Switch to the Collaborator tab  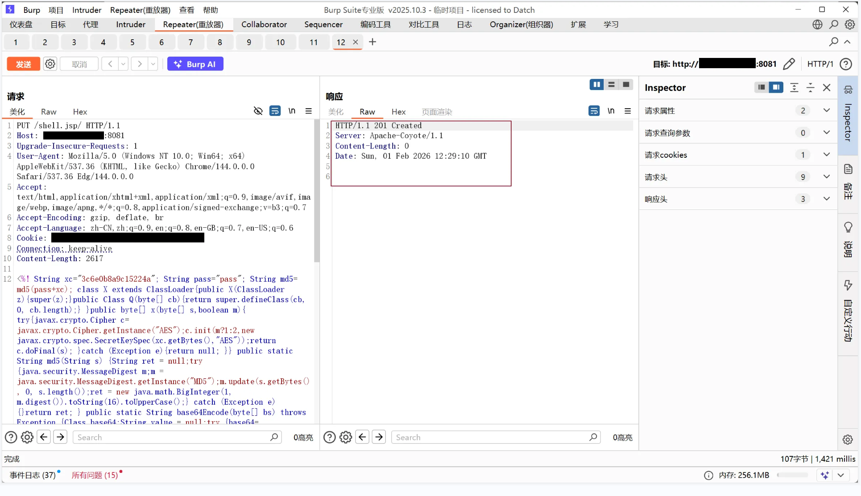[x=264, y=25]
